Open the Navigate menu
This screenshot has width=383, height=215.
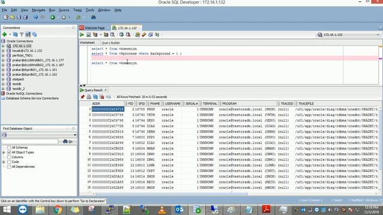[x=38, y=10]
